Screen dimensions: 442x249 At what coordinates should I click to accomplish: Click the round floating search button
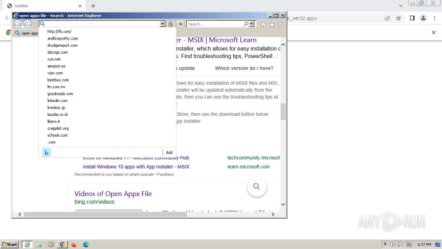point(257,187)
